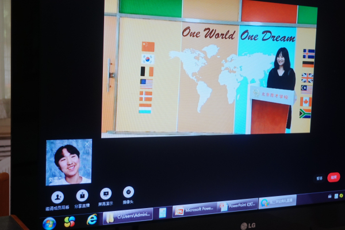Open the blue calculator-like taskbar icon

(x=163, y=213)
